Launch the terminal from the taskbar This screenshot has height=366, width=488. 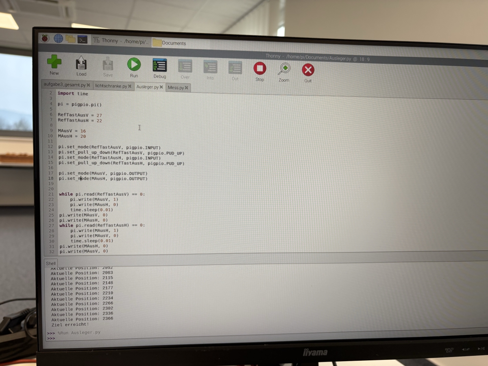tap(83, 39)
